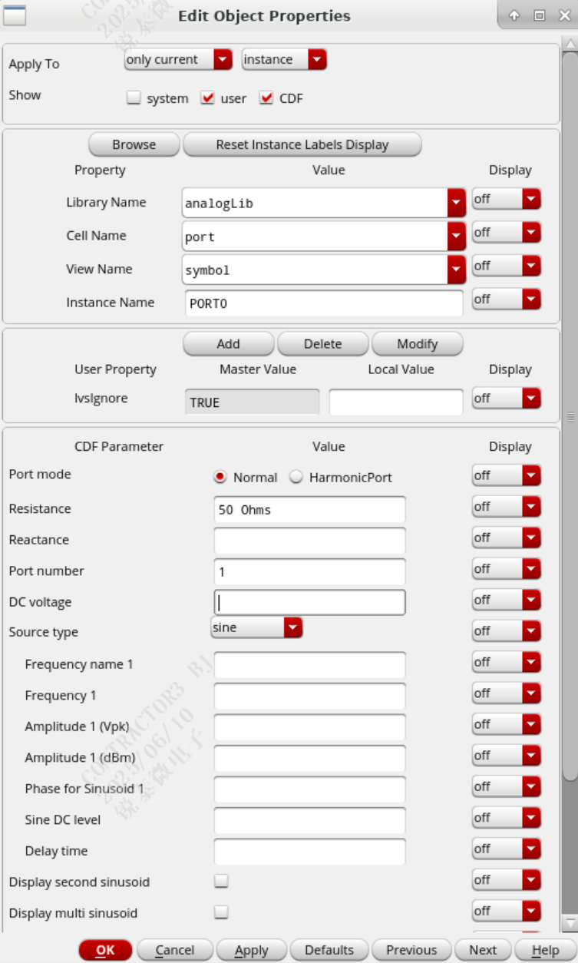Enable the system properties checkbox
Viewport: 578px width, 963px height.
[134, 98]
